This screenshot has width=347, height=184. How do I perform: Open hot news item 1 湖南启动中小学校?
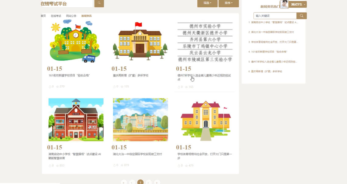click(x=274, y=22)
